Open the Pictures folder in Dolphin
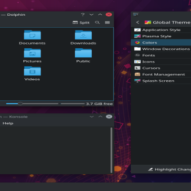Screen dimensions: 191x191 [x=32, y=55]
